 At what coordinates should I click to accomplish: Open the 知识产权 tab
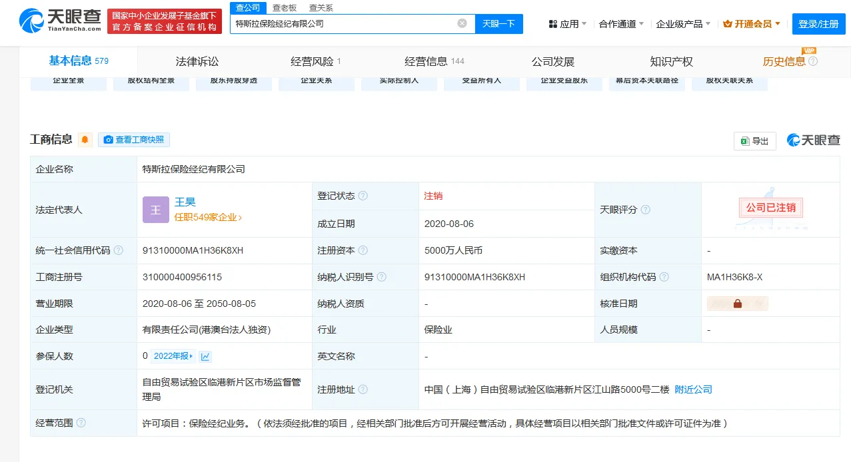pyautogui.click(x=671, y=61)
